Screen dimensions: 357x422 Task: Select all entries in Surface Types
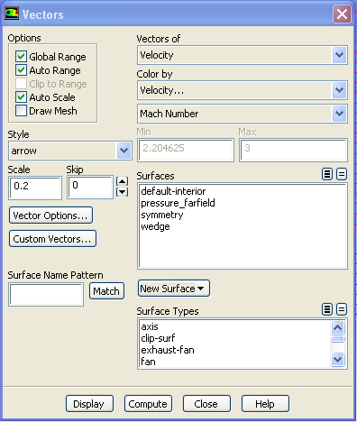327,309
